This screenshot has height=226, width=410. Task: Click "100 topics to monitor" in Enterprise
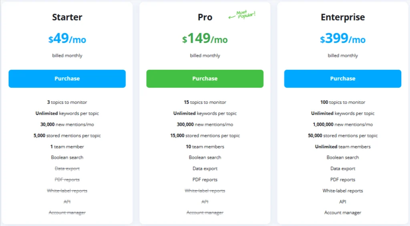[342, 102]
